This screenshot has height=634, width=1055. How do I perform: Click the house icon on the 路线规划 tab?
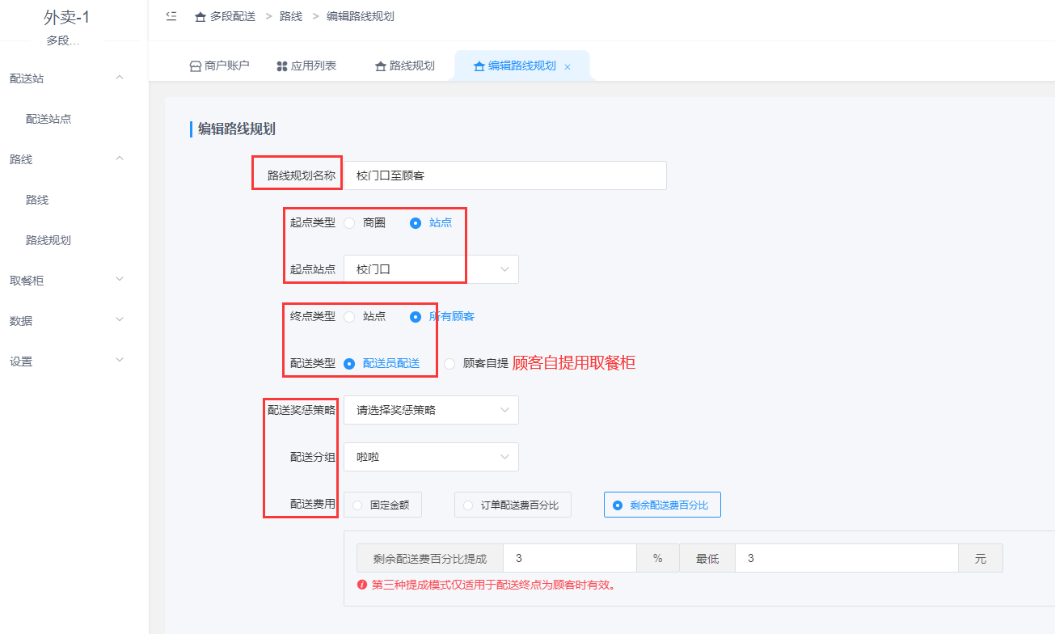click(381, 66)
